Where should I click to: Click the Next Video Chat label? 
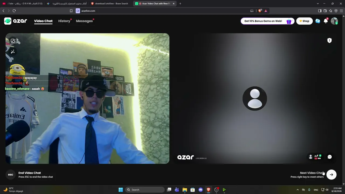coord(312,173)
